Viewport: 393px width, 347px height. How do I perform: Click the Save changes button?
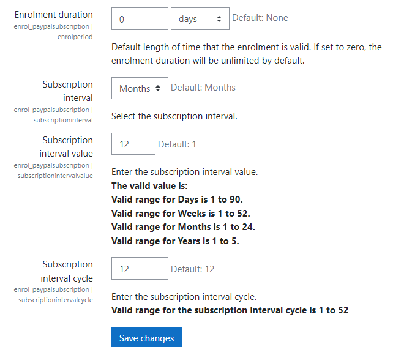[147, 338]
